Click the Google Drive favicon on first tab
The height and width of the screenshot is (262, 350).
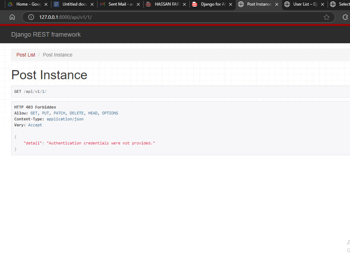point(10,4)
